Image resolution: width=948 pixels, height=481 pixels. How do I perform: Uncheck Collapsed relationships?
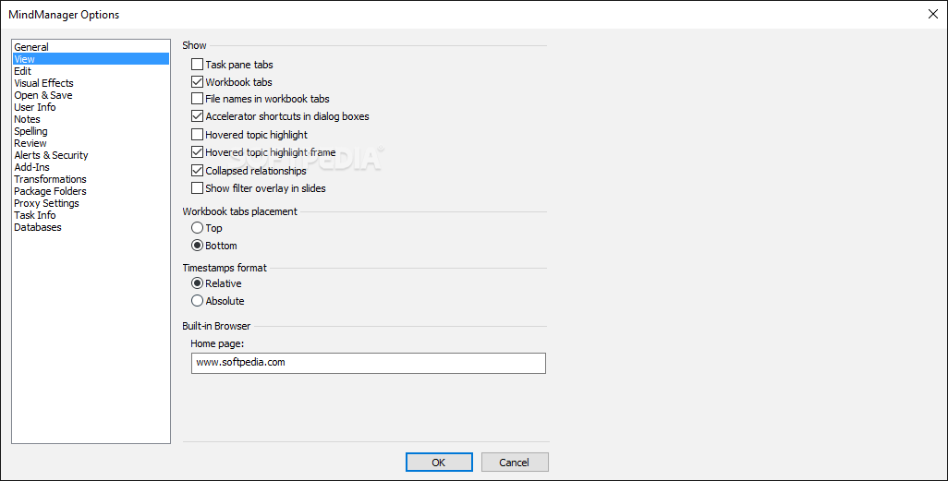pos(197,171)
